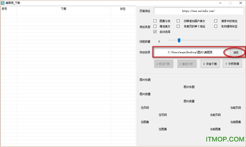246x147 pixels.
Task: Click the 序号 column header
Action: pos(9,9)
